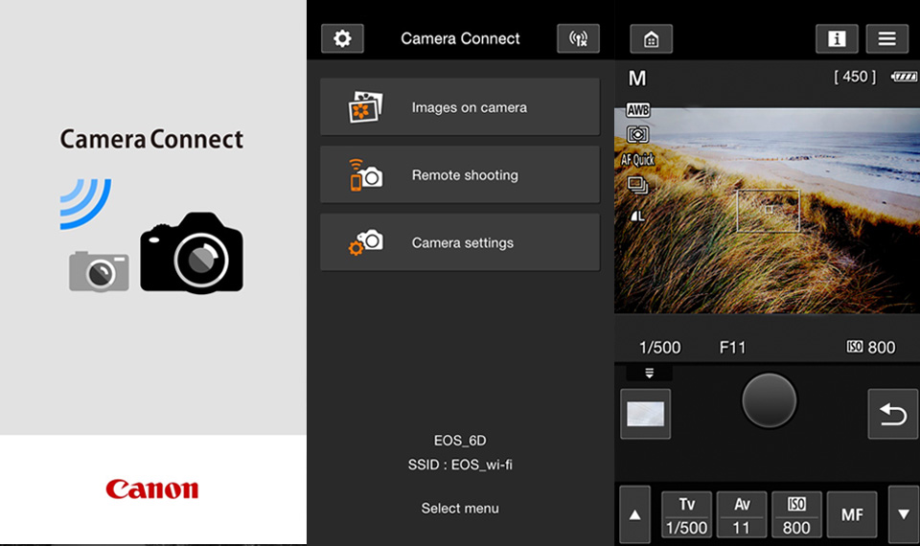The width and height of the screenshot is (920, 546).
Task: Select the AWB white balance icon
Action: (637, 111)
